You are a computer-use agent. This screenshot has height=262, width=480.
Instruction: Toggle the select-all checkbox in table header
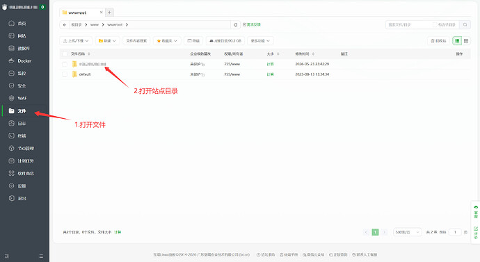point(65,54)
